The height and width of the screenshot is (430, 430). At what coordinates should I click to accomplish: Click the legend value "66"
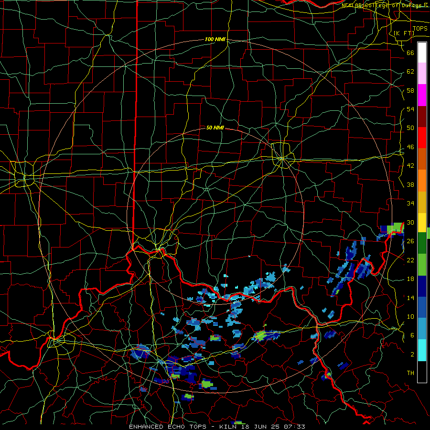410,53
